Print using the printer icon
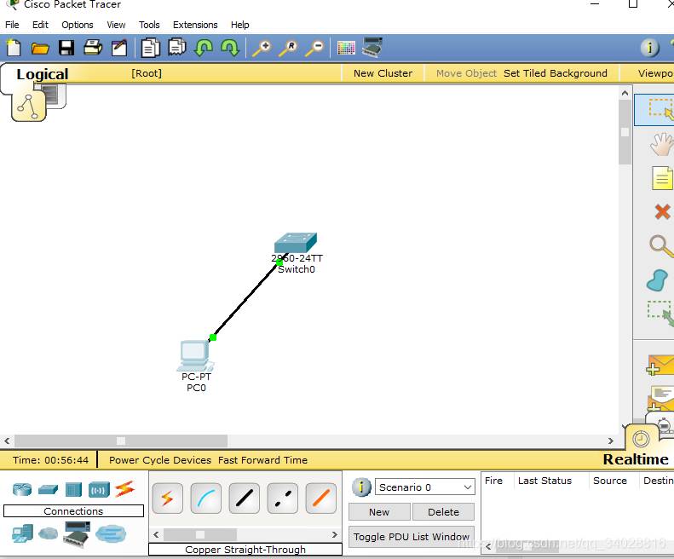This screenshot has height=559, width=674. (x=93, y=48)
